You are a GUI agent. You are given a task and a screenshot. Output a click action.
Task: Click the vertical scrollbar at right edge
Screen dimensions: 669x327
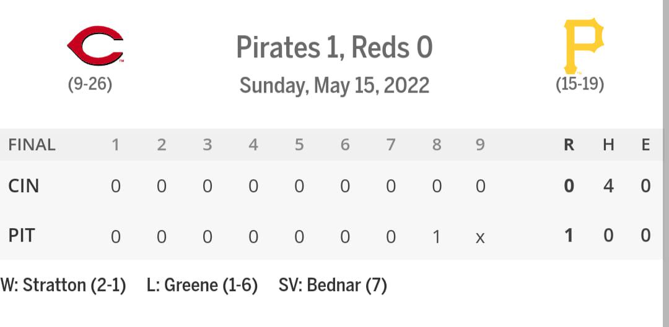coord(665,163)
